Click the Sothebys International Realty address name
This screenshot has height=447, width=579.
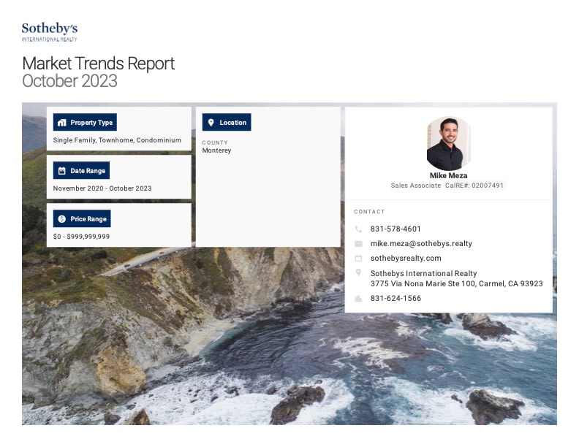tap(423, 273)
